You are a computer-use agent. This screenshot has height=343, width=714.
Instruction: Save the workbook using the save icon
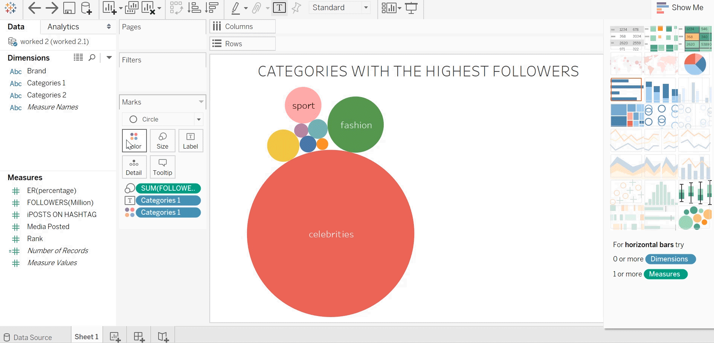click(x=69, y=8)
